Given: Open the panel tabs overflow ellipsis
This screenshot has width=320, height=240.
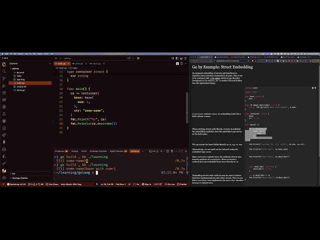Looking at the screenshot, I should pyautogui.click(x=142, y=151).
